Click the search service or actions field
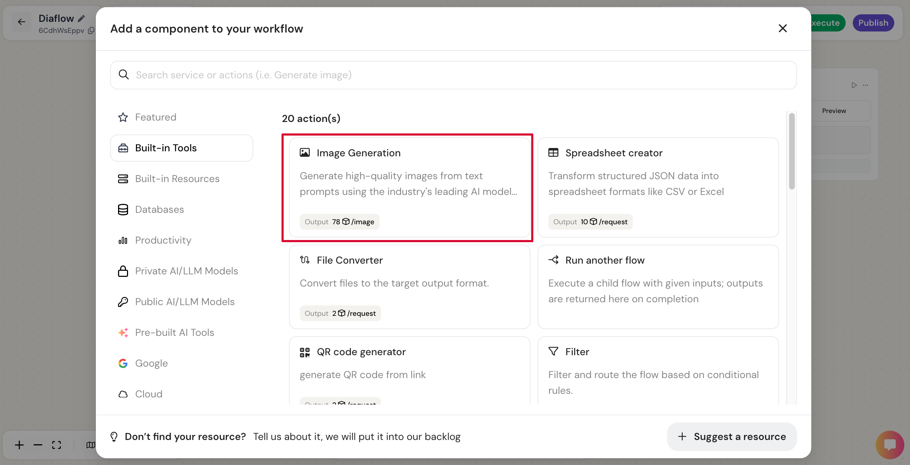 click(x=453, y=75)
